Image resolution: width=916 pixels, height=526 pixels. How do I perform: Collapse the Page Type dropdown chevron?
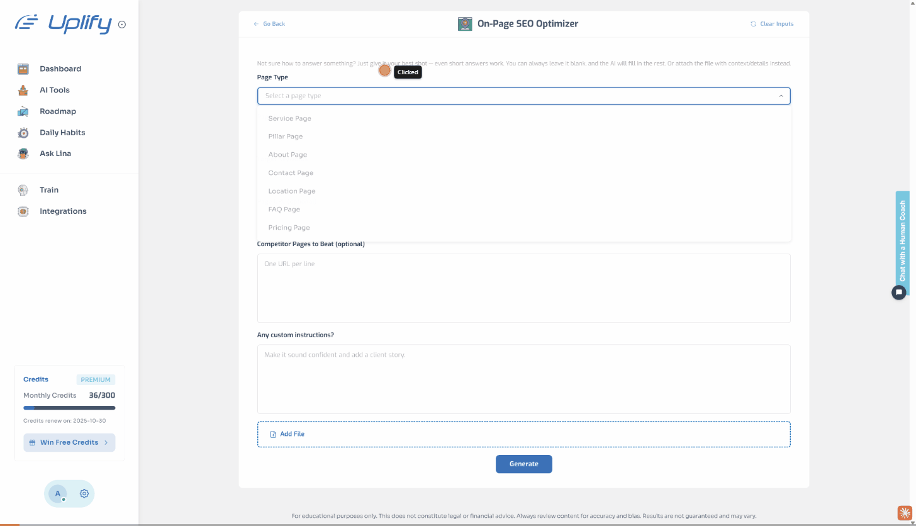coord(781,96)
